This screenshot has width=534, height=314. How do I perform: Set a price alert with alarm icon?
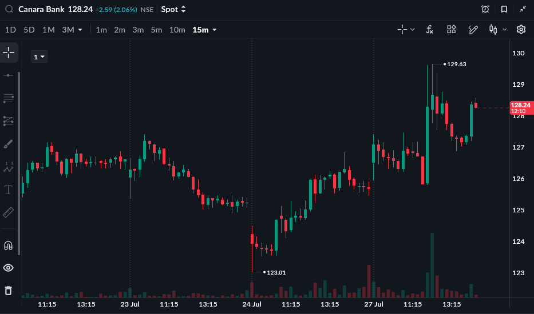(x=485, y=9)
